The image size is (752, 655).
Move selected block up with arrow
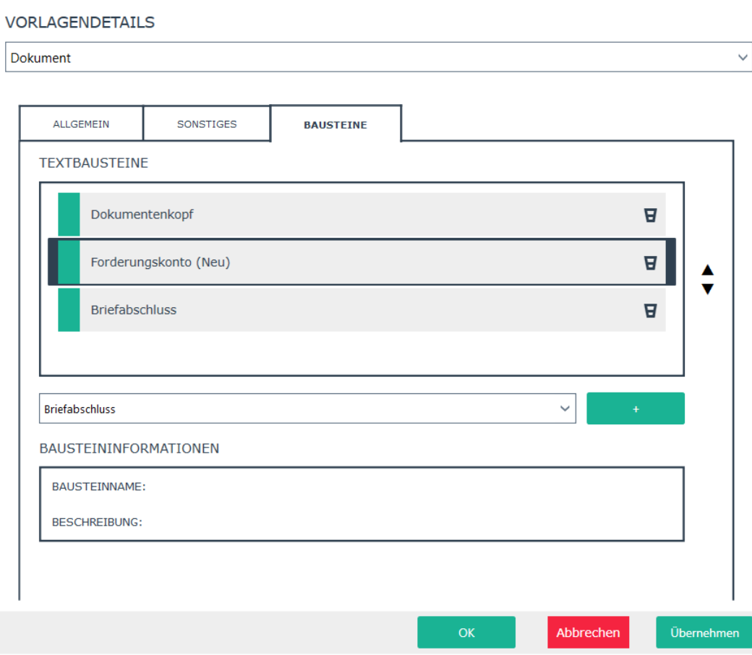[708, 270]
